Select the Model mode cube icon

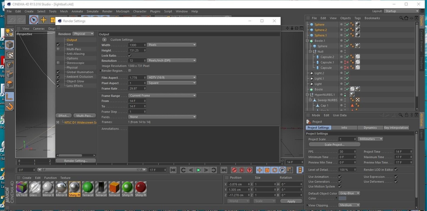point(10,44)
